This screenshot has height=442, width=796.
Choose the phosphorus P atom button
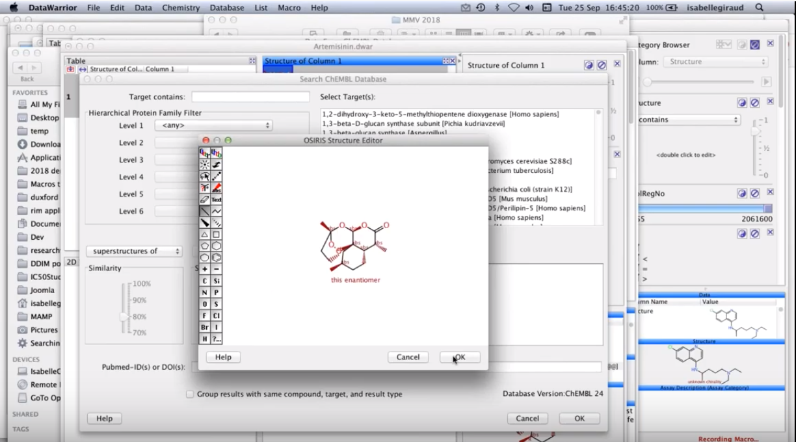click(x=217, y=292)
